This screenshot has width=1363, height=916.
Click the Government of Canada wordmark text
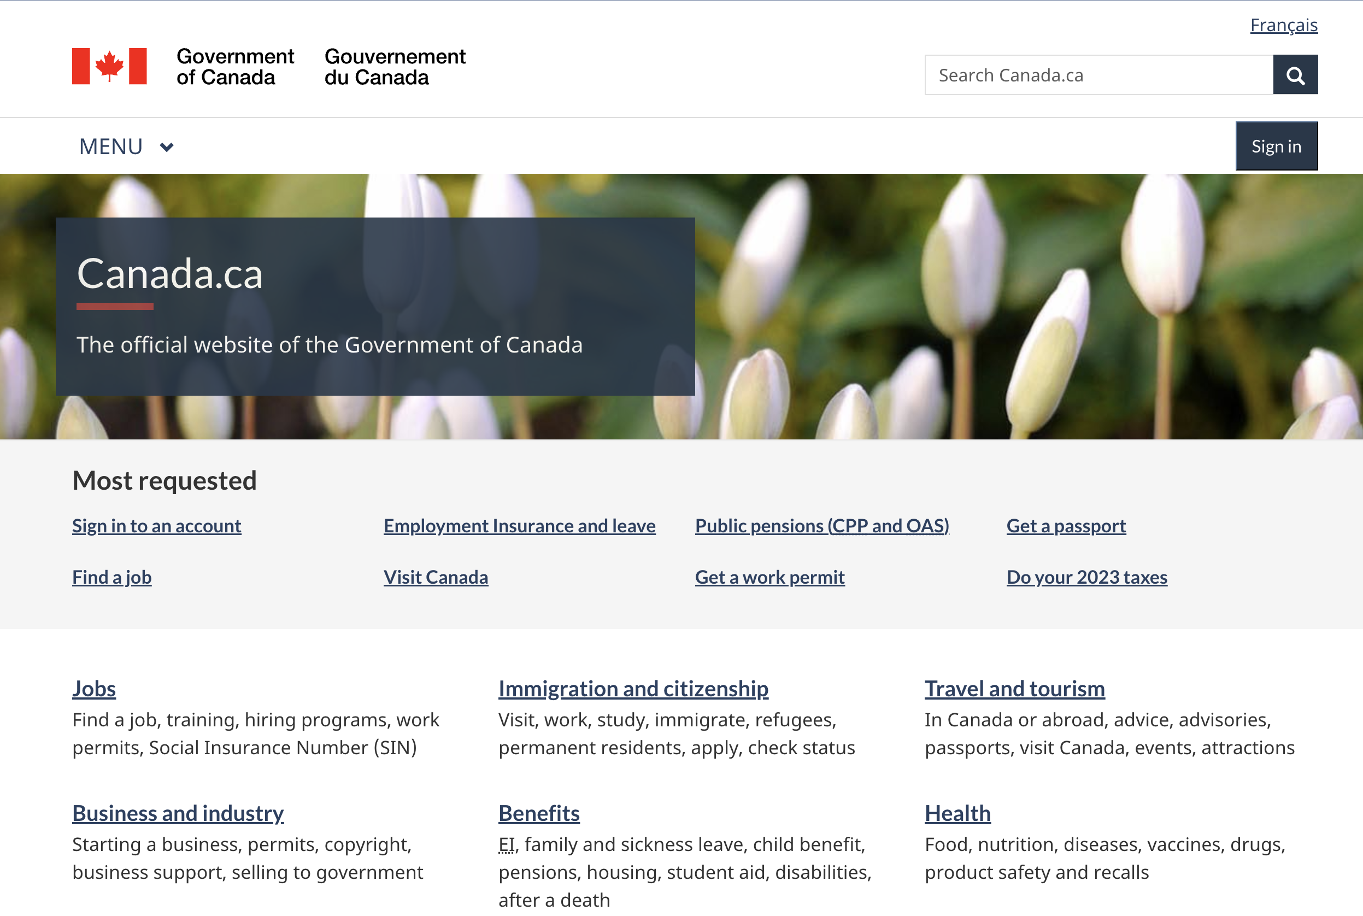point(235,67)
